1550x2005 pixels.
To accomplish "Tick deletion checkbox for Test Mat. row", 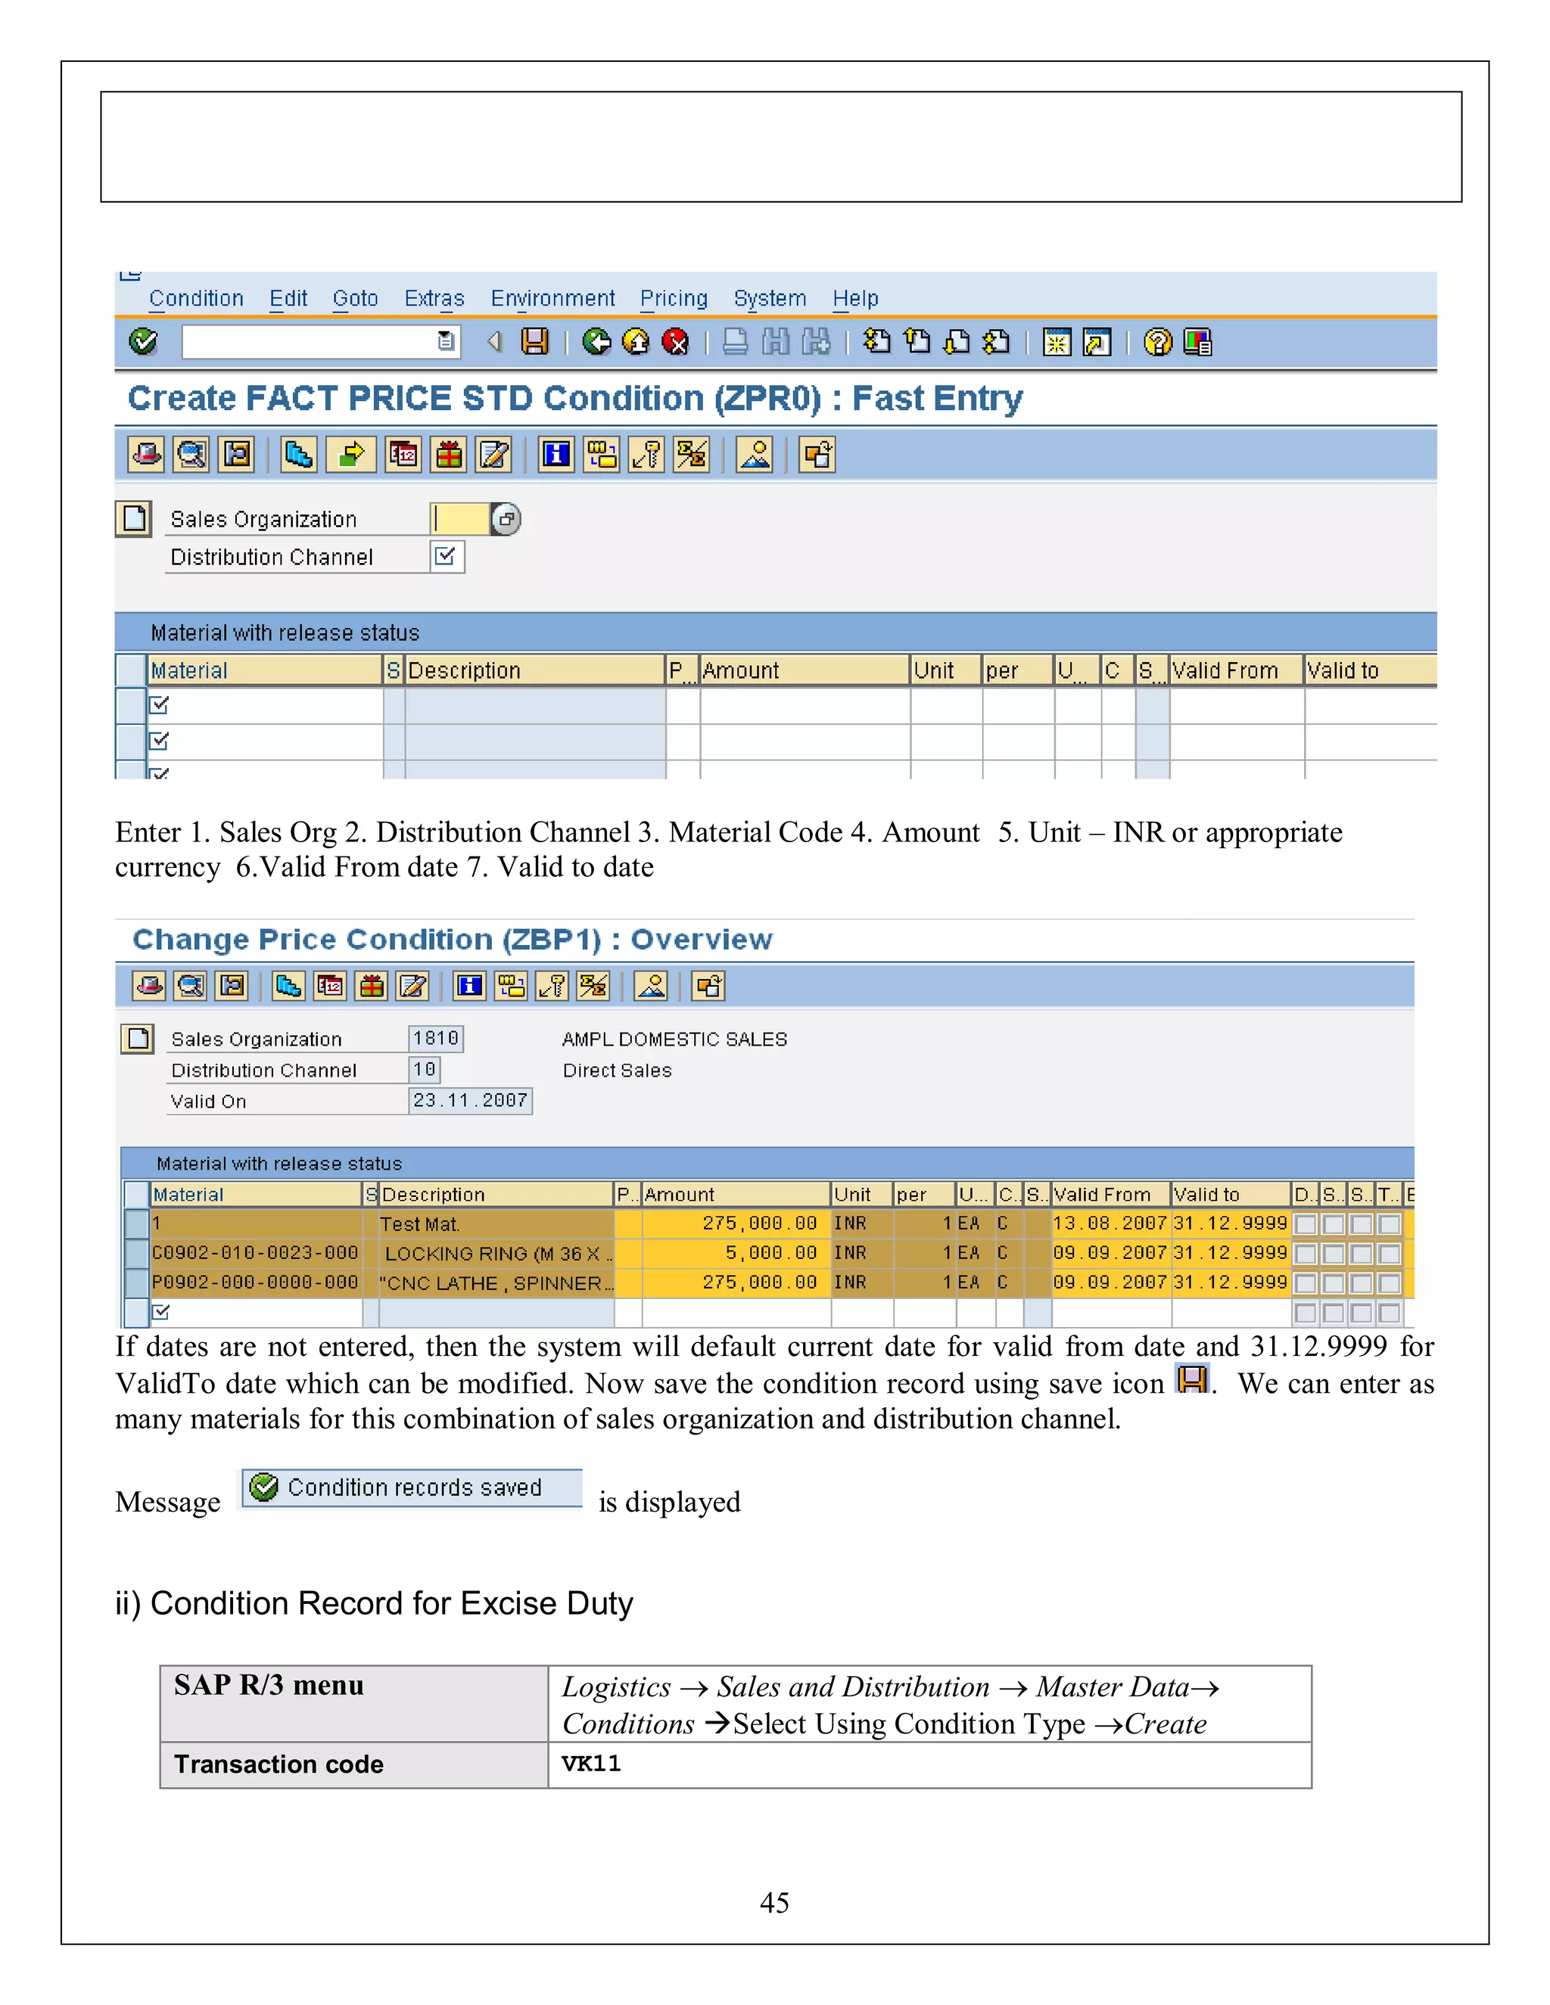I will (x=1305, y=1223).
